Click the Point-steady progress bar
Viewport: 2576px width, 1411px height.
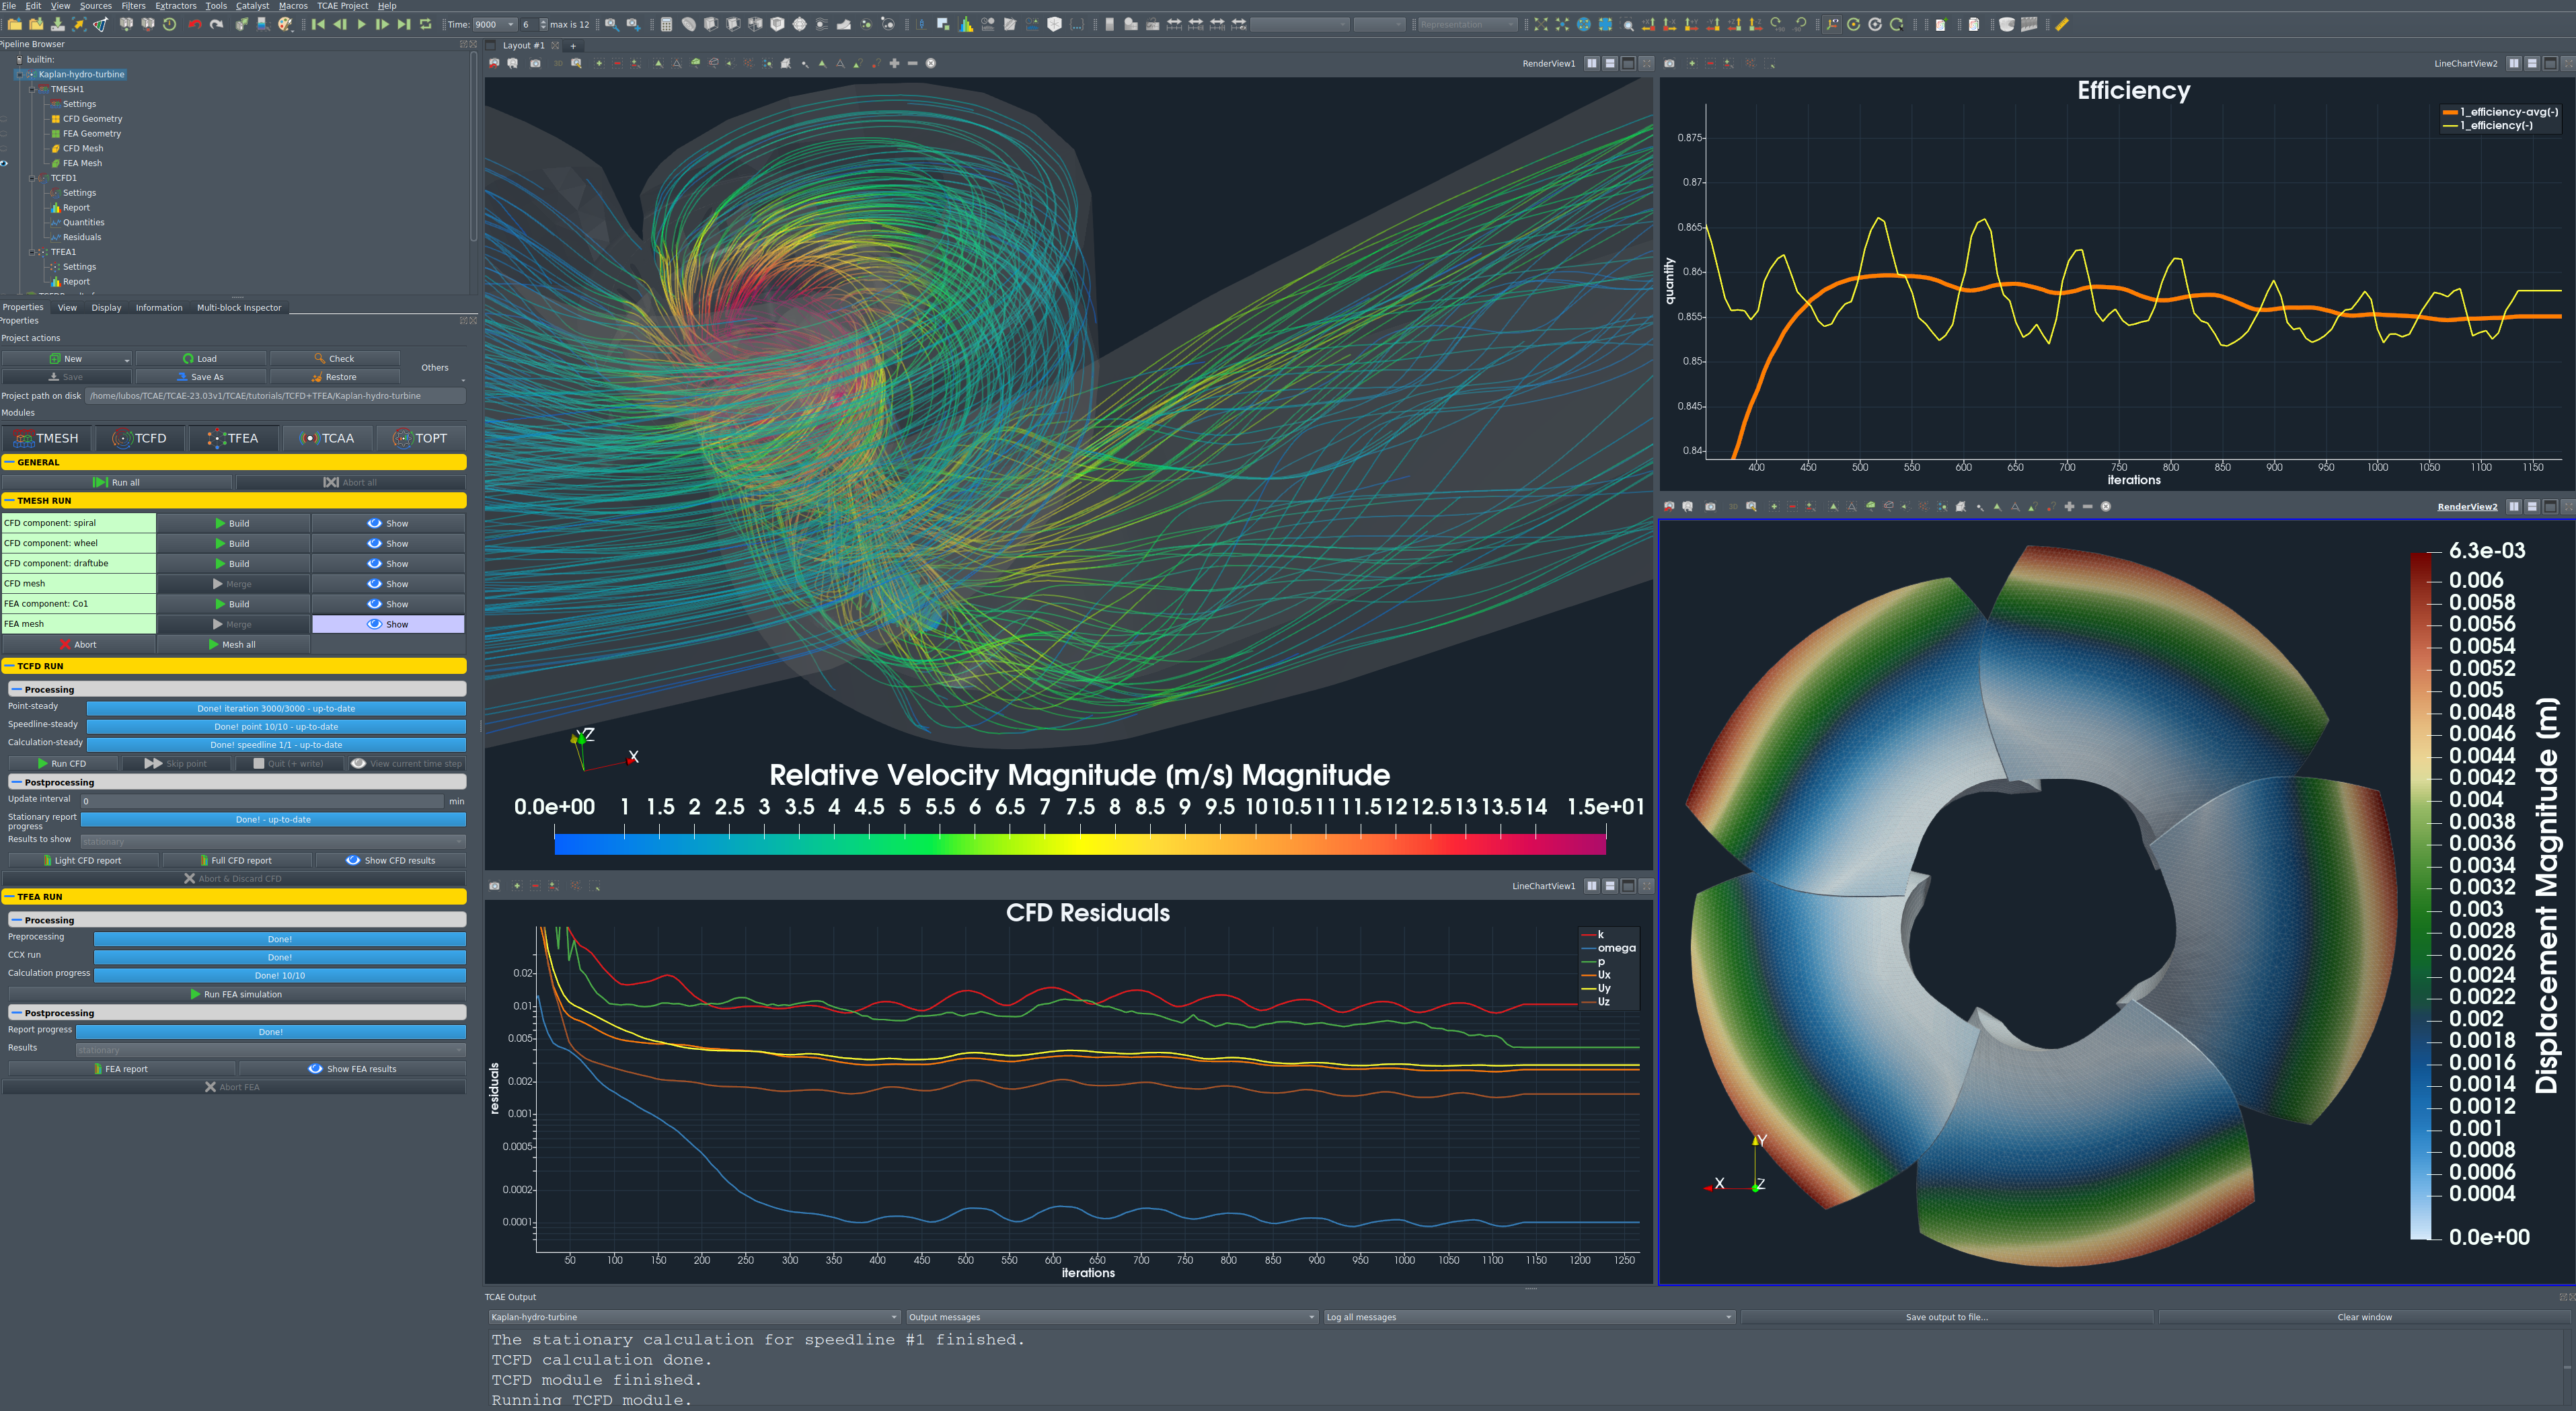[x=276, y=708]
